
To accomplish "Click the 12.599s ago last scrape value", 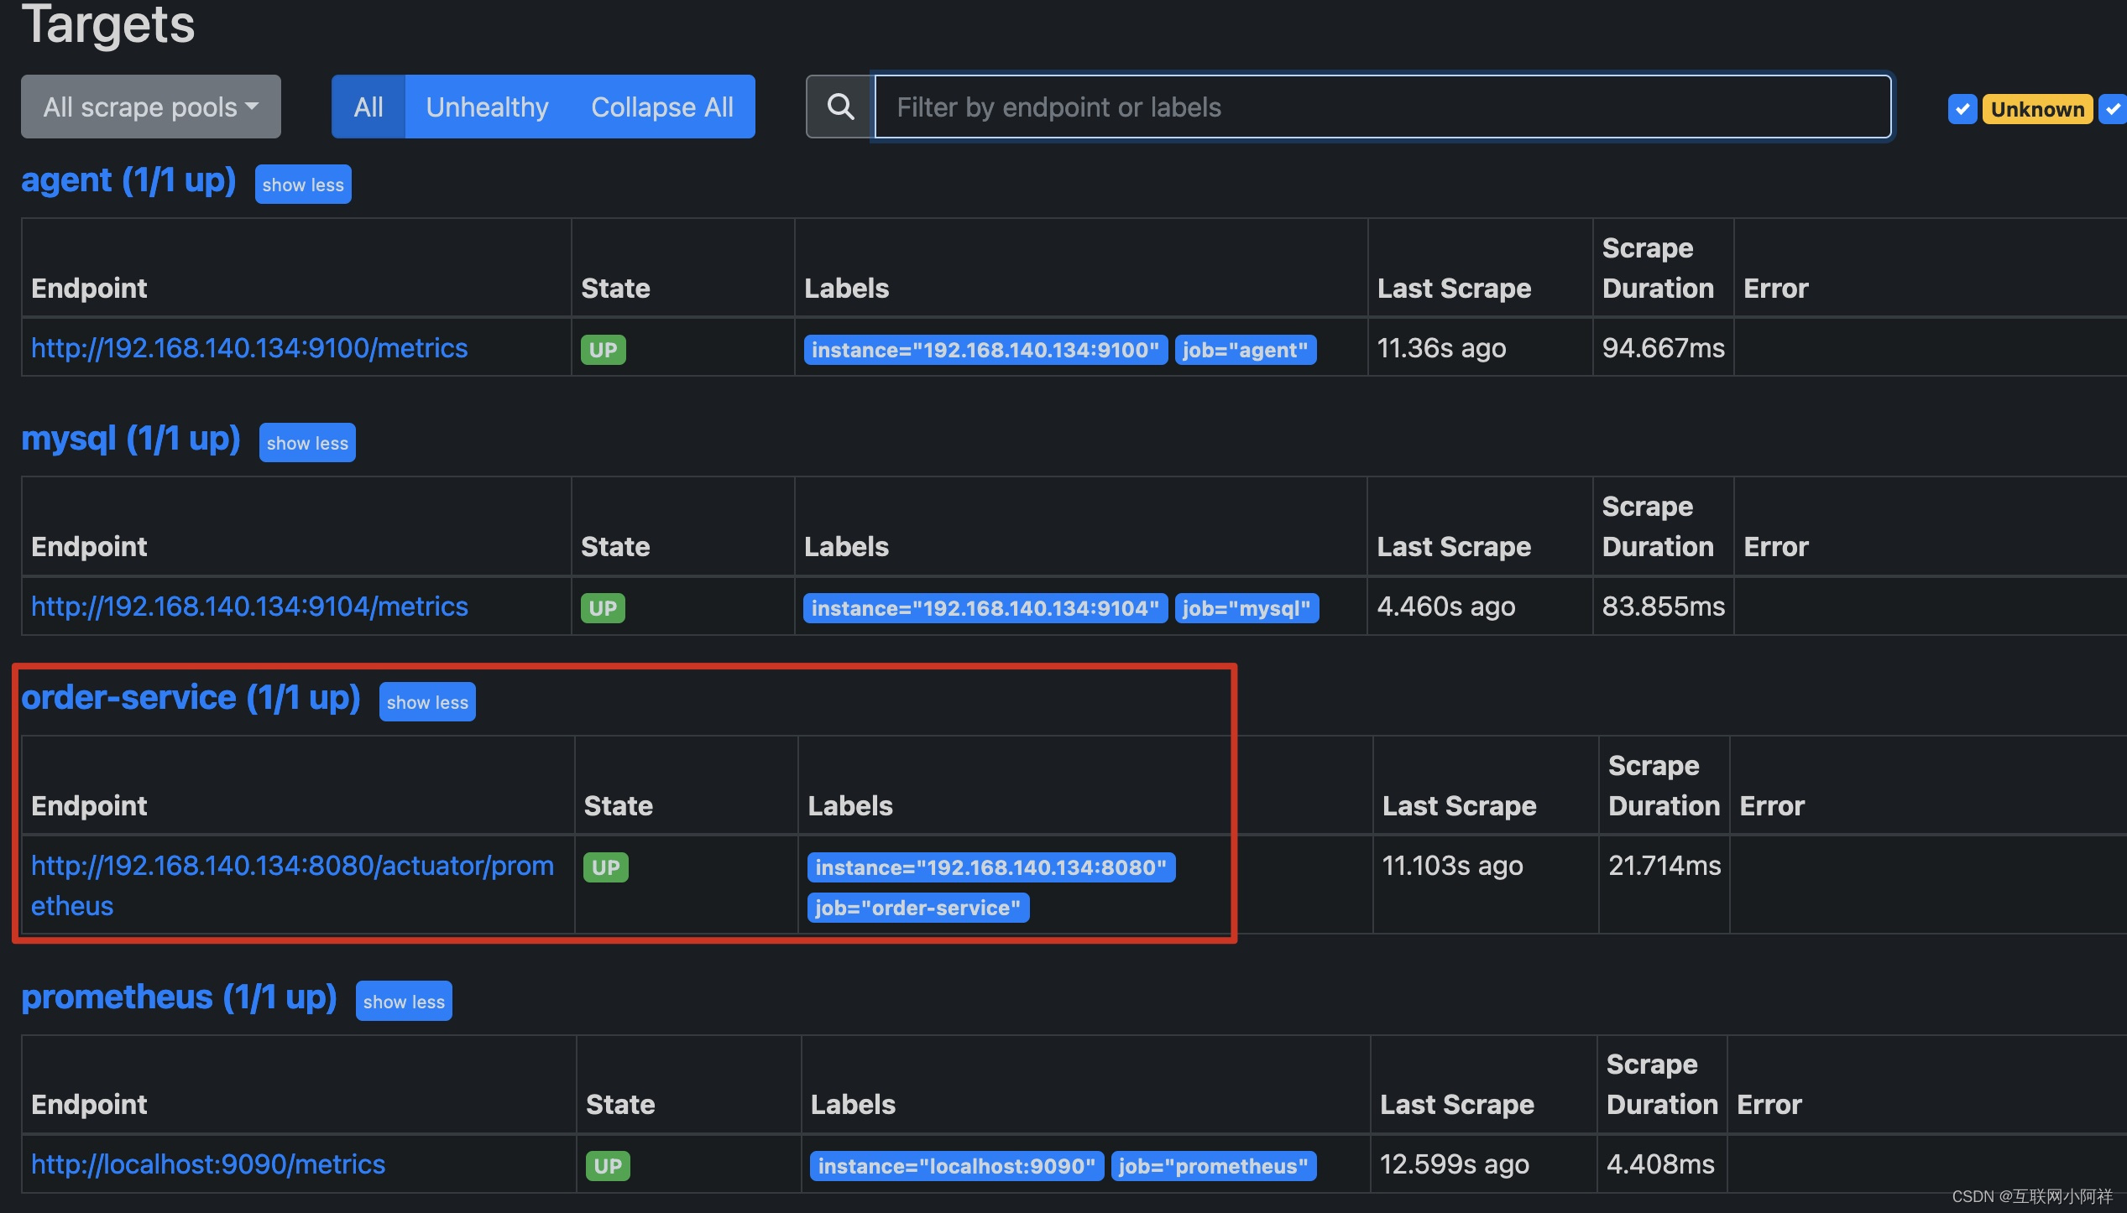I will (1454, 1164).
